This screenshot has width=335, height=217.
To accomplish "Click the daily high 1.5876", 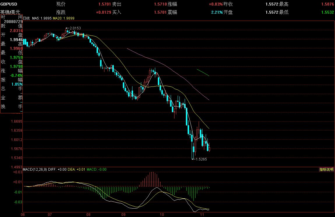I will coord(327,4).
